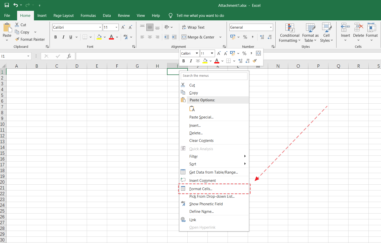This screenshot has width=381, height=243.
Task: Open the Name Box dropdown arrow
Action: 28,56
